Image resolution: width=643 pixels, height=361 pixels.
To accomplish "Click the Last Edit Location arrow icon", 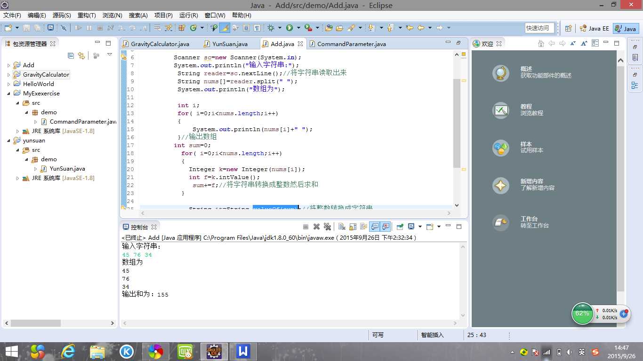I will click(410, 28).
